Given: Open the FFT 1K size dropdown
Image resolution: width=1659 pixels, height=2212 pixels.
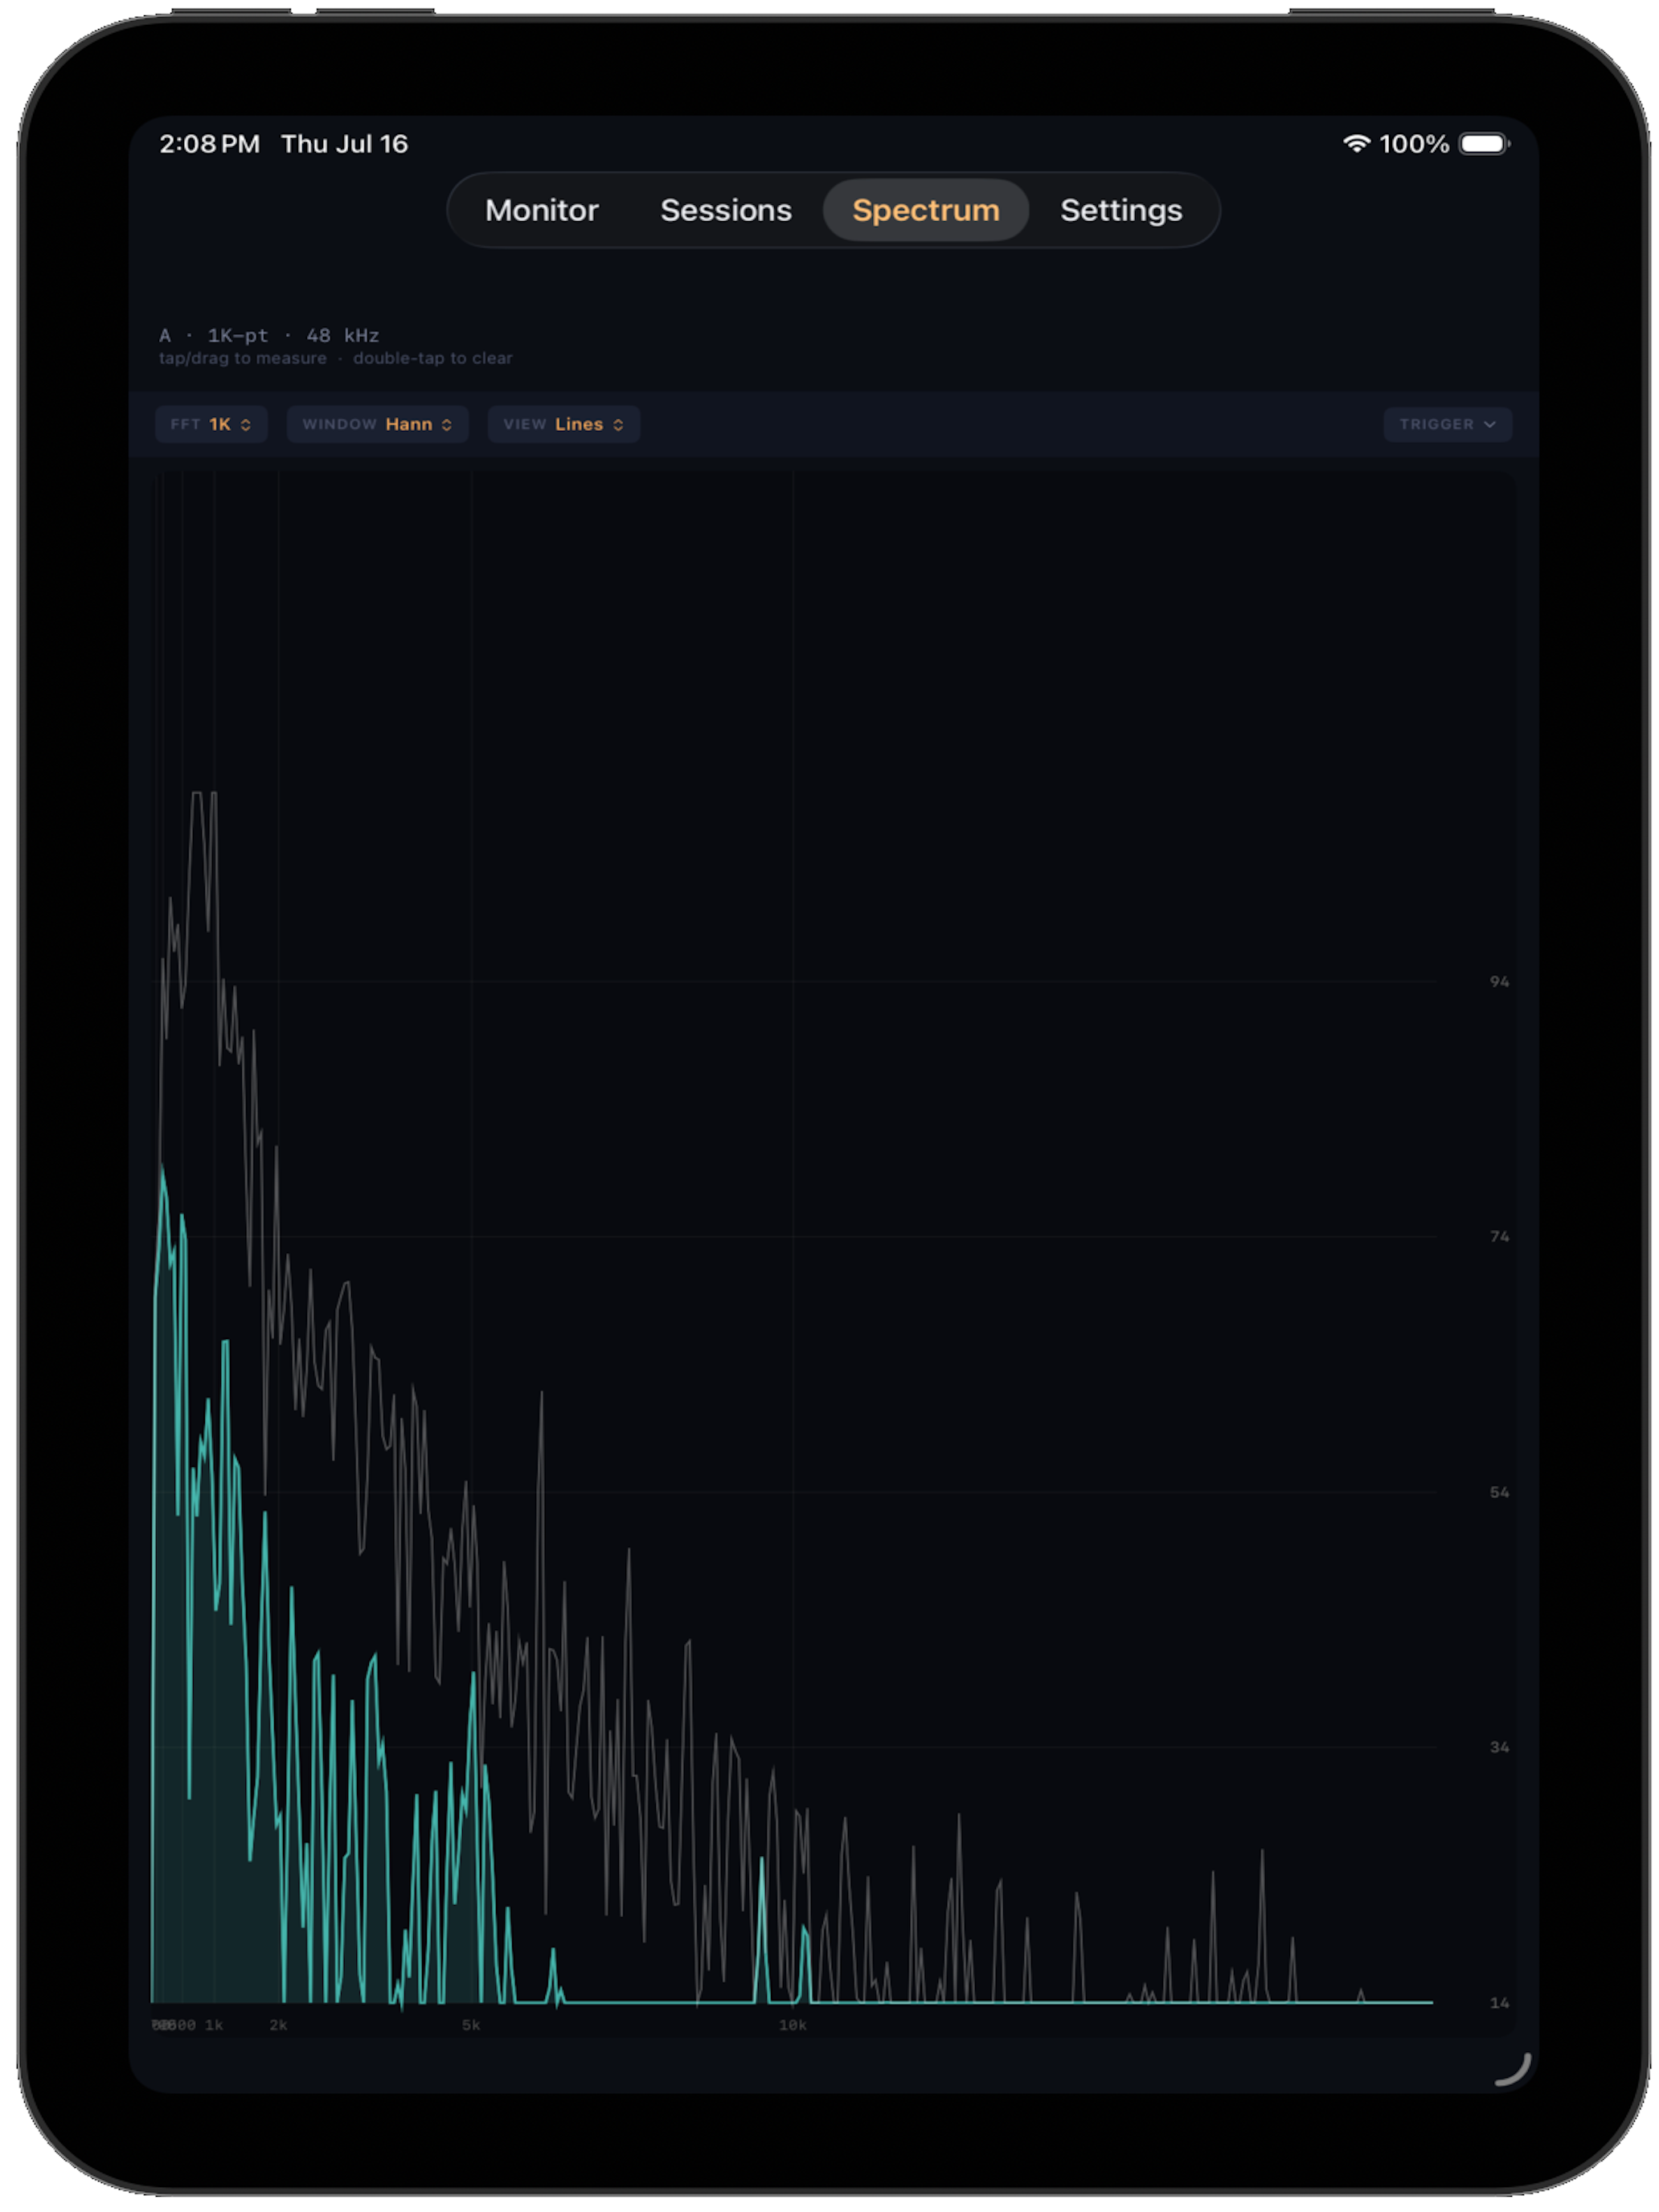Looking at the screenshot, I should 211,424.
